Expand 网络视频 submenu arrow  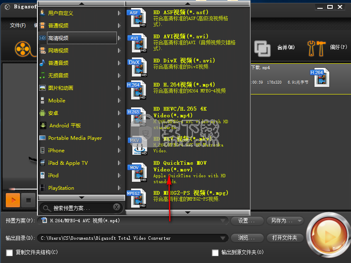click(x=119, y=51)
